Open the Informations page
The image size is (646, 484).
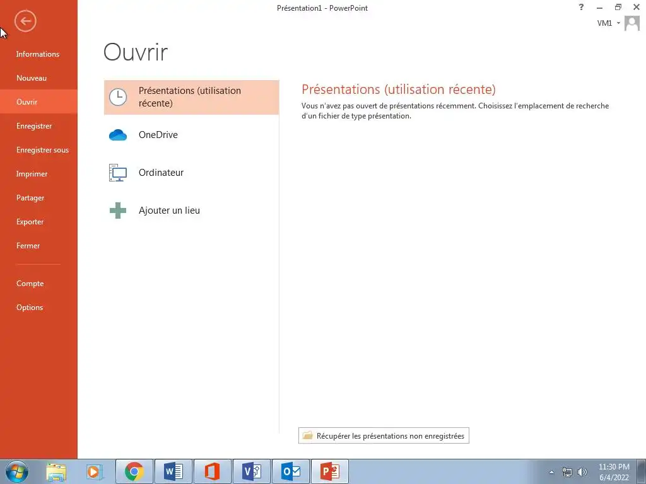point(38,54)
